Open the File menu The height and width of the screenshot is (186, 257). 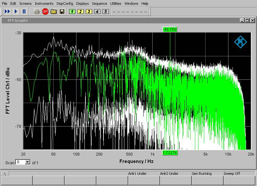tap(4, 4)
